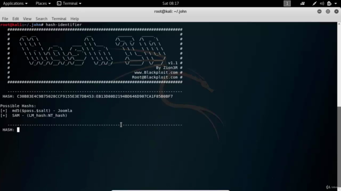This screenshot has height=191, width=341.
Task: Click the screen recorder camera tray icon
Action: [303, 4]
